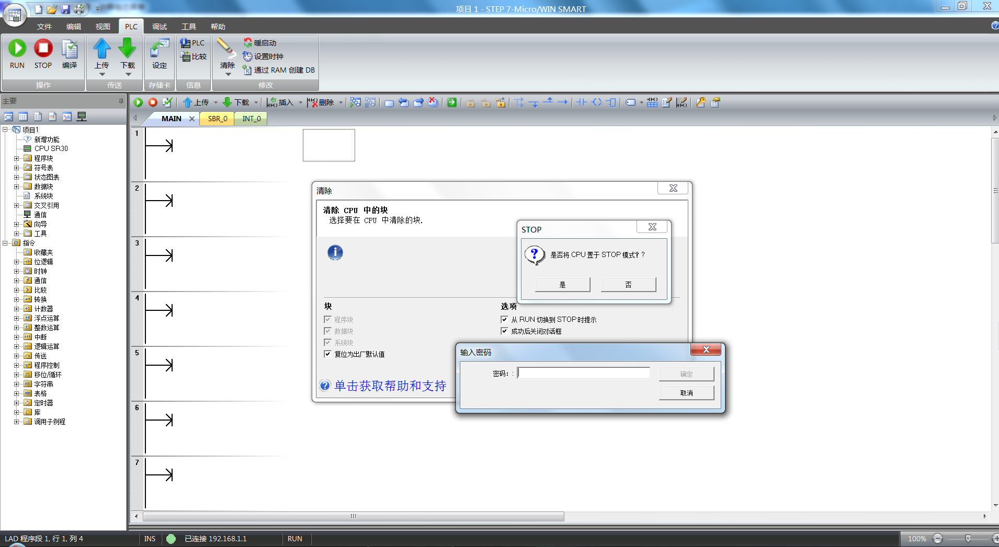Click the 设置时钟 clock icon
This screenshot has width=999, height=547.
(x=248, y=56)
